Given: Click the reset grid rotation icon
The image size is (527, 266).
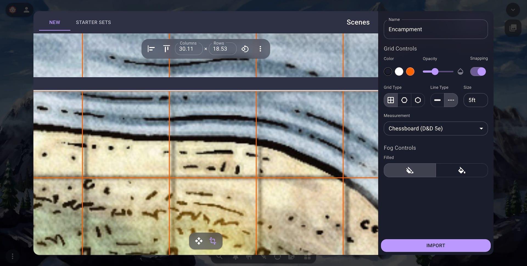Looking at the screenshot, I should pyautogui.click(x=245, y=49).
